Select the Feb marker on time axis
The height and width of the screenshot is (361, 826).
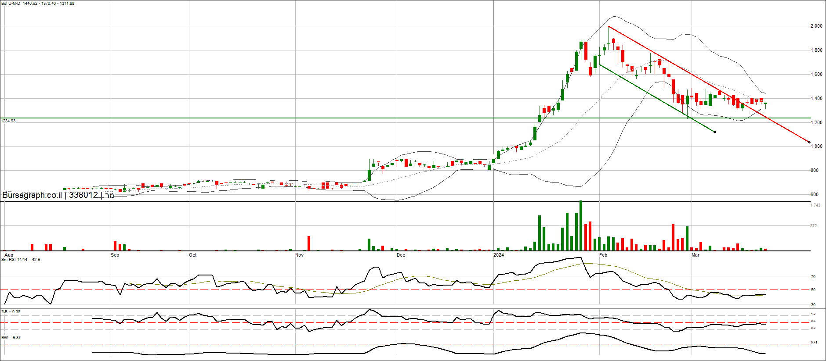(x=603, y=255)
